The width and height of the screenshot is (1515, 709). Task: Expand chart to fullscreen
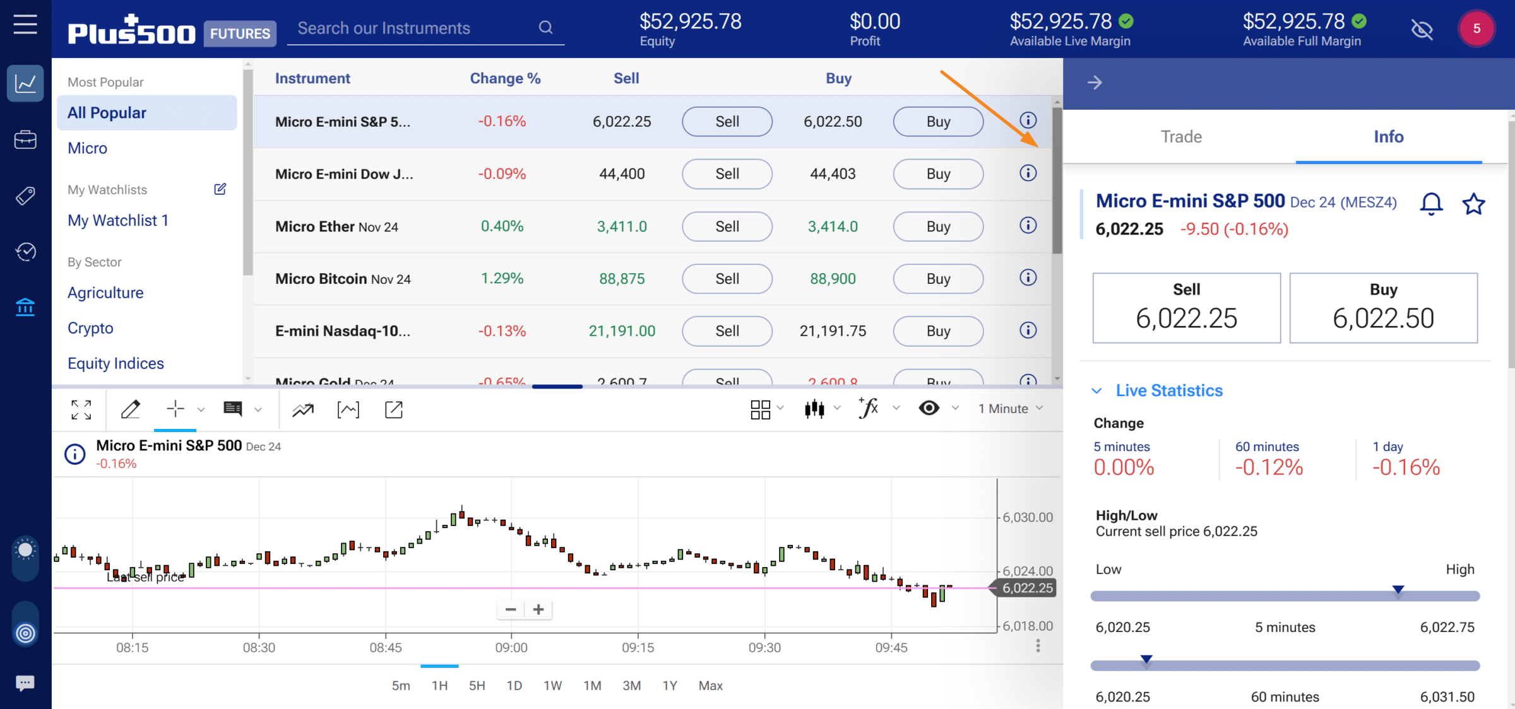coord(81,409)
